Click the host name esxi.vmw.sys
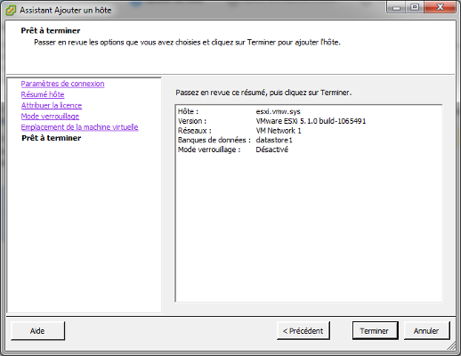461x356 pixels. pos(278,111)
